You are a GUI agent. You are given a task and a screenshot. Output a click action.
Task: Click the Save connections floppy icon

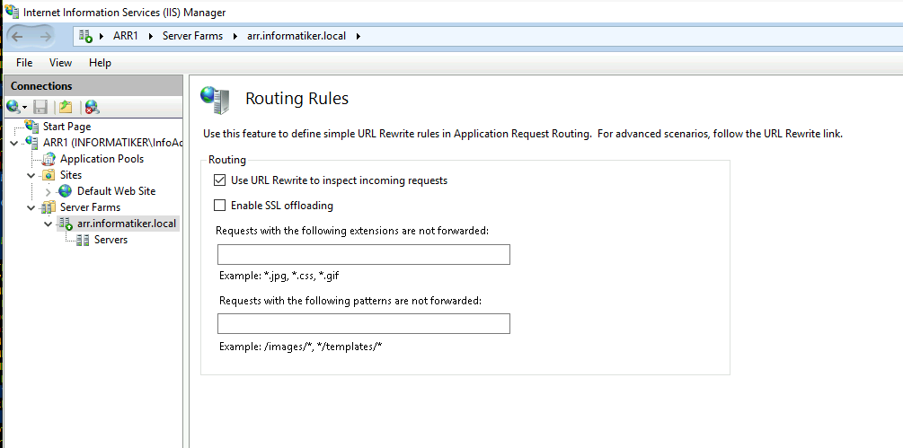click(40, 107)
